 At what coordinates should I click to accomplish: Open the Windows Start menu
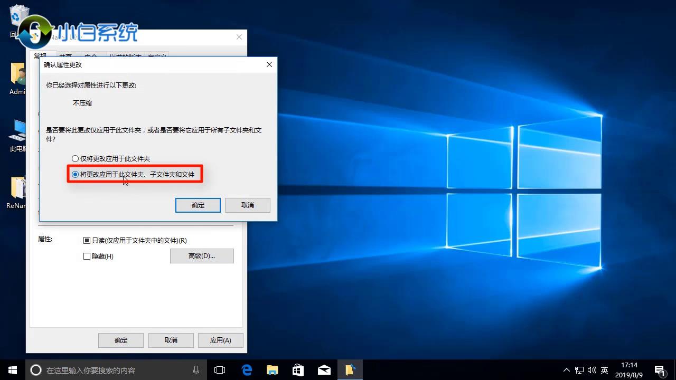11,369
